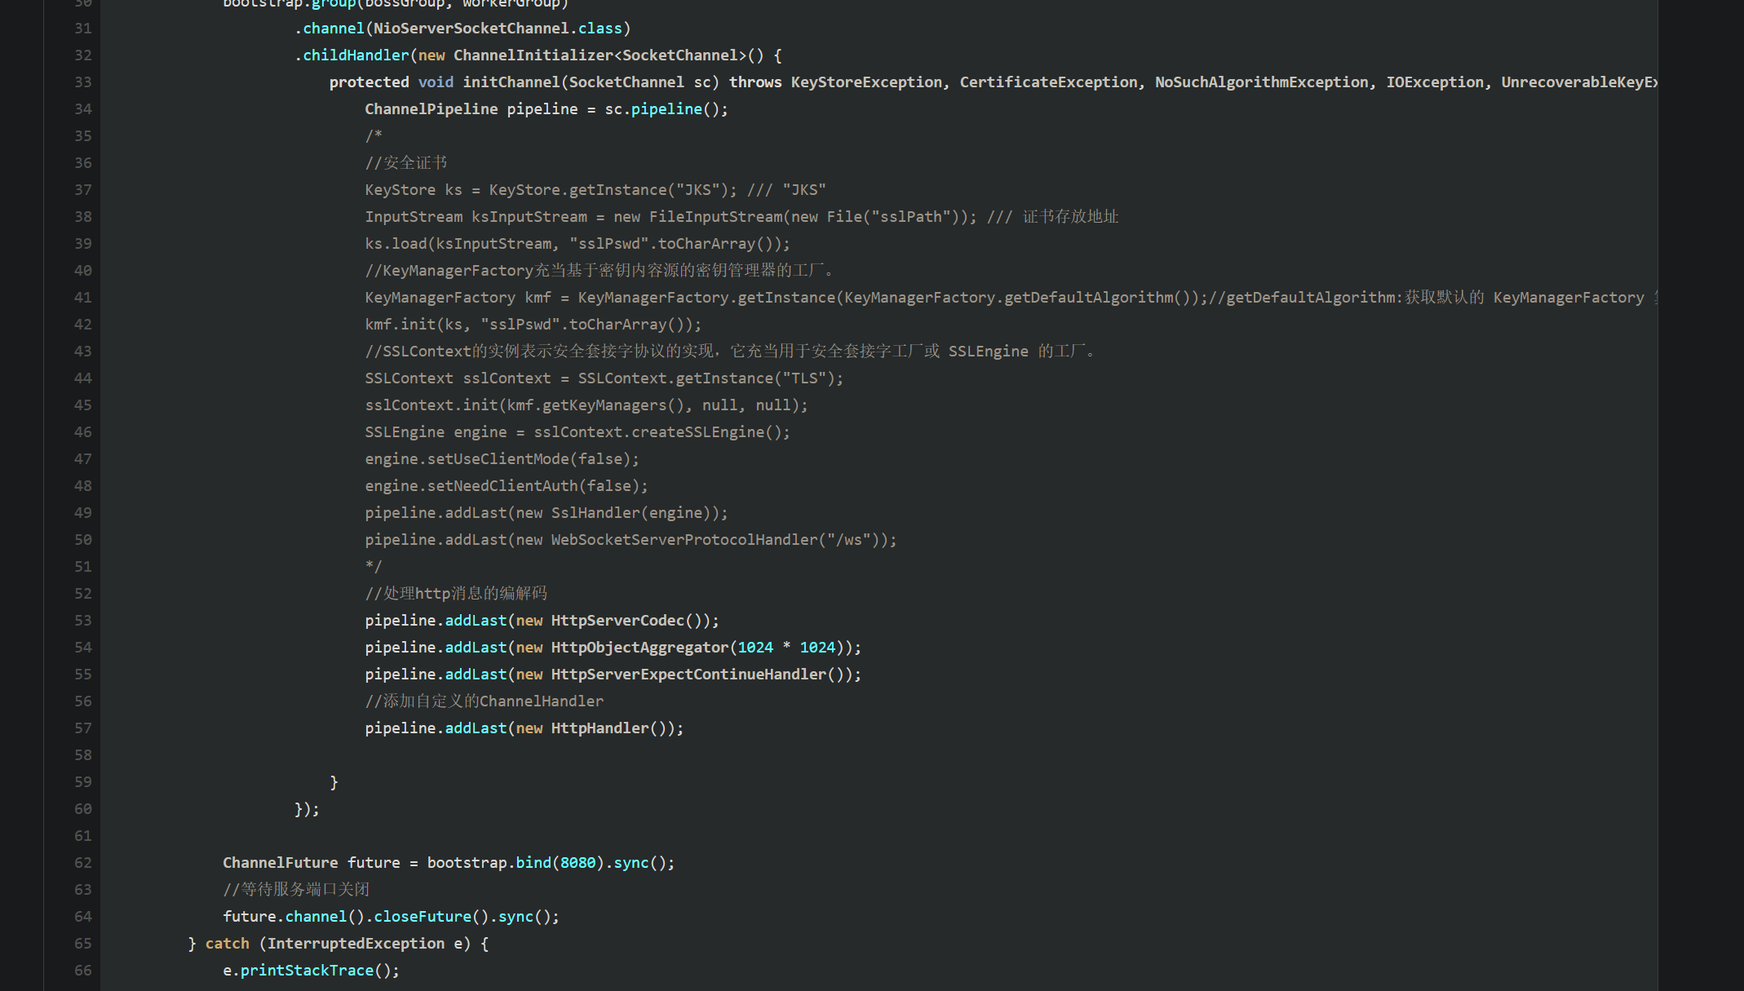Click 'NoSuchAlgorithmException' in the throws clause
Screen dimensions: 1744x991
(x=1261, y=82)
